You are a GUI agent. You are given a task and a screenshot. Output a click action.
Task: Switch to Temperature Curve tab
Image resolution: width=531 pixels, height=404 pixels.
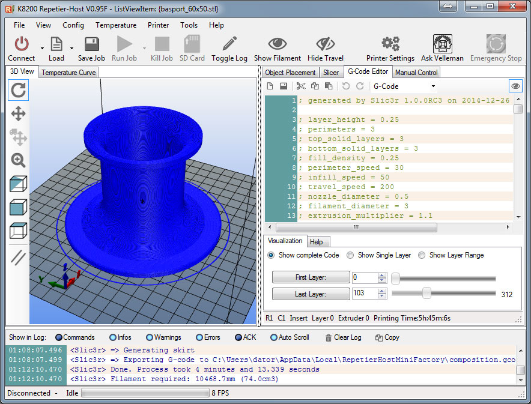point(68,73)
